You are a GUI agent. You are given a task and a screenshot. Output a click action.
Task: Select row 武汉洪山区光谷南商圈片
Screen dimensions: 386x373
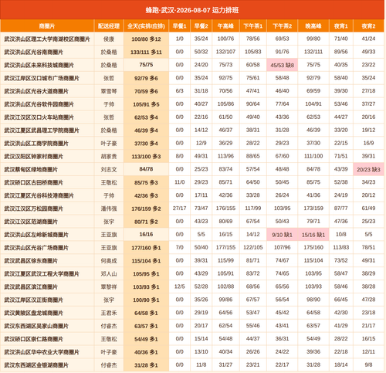(x=192, y=52)
